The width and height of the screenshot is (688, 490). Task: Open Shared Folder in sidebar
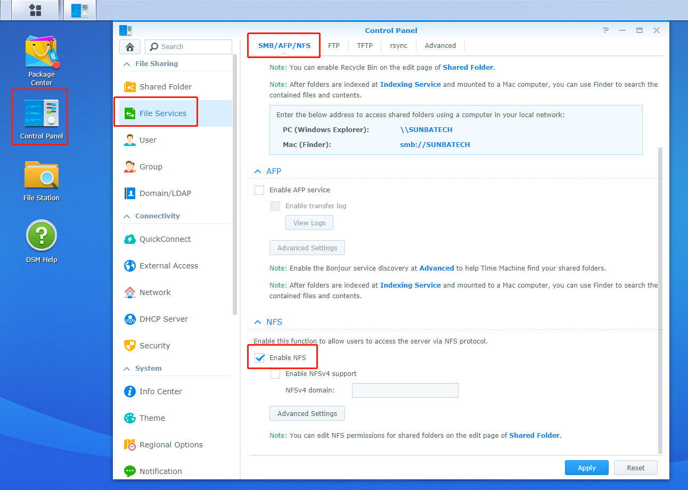[x=176, y=87]
